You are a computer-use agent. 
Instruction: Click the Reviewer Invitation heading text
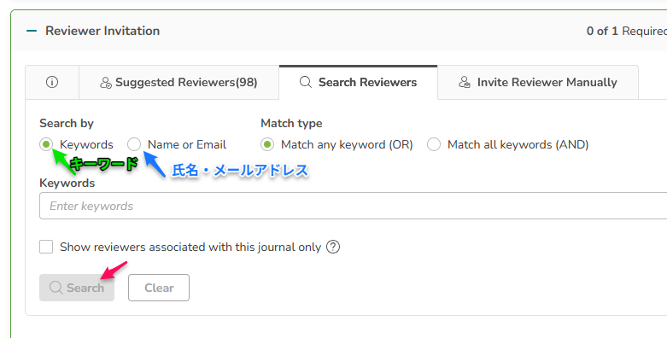pyautogui.click(x=102, y=31)
